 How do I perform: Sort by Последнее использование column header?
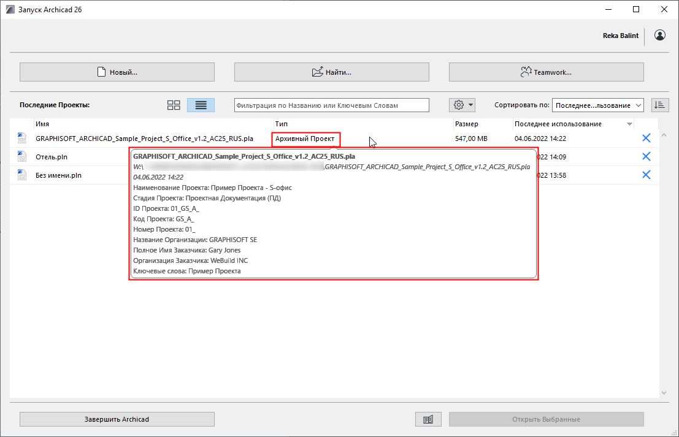point(558,124)
